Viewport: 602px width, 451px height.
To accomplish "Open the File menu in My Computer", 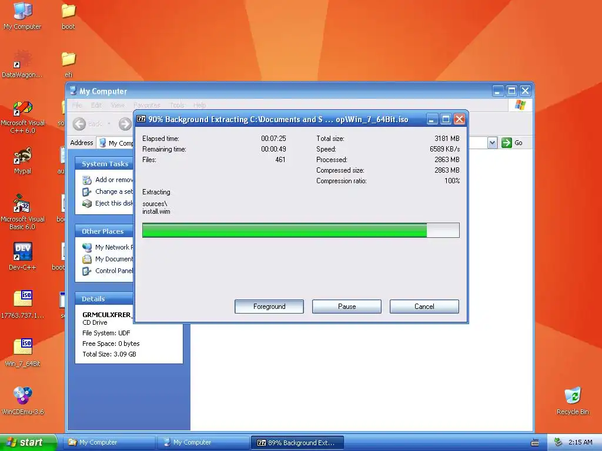I will click(77, 105).
